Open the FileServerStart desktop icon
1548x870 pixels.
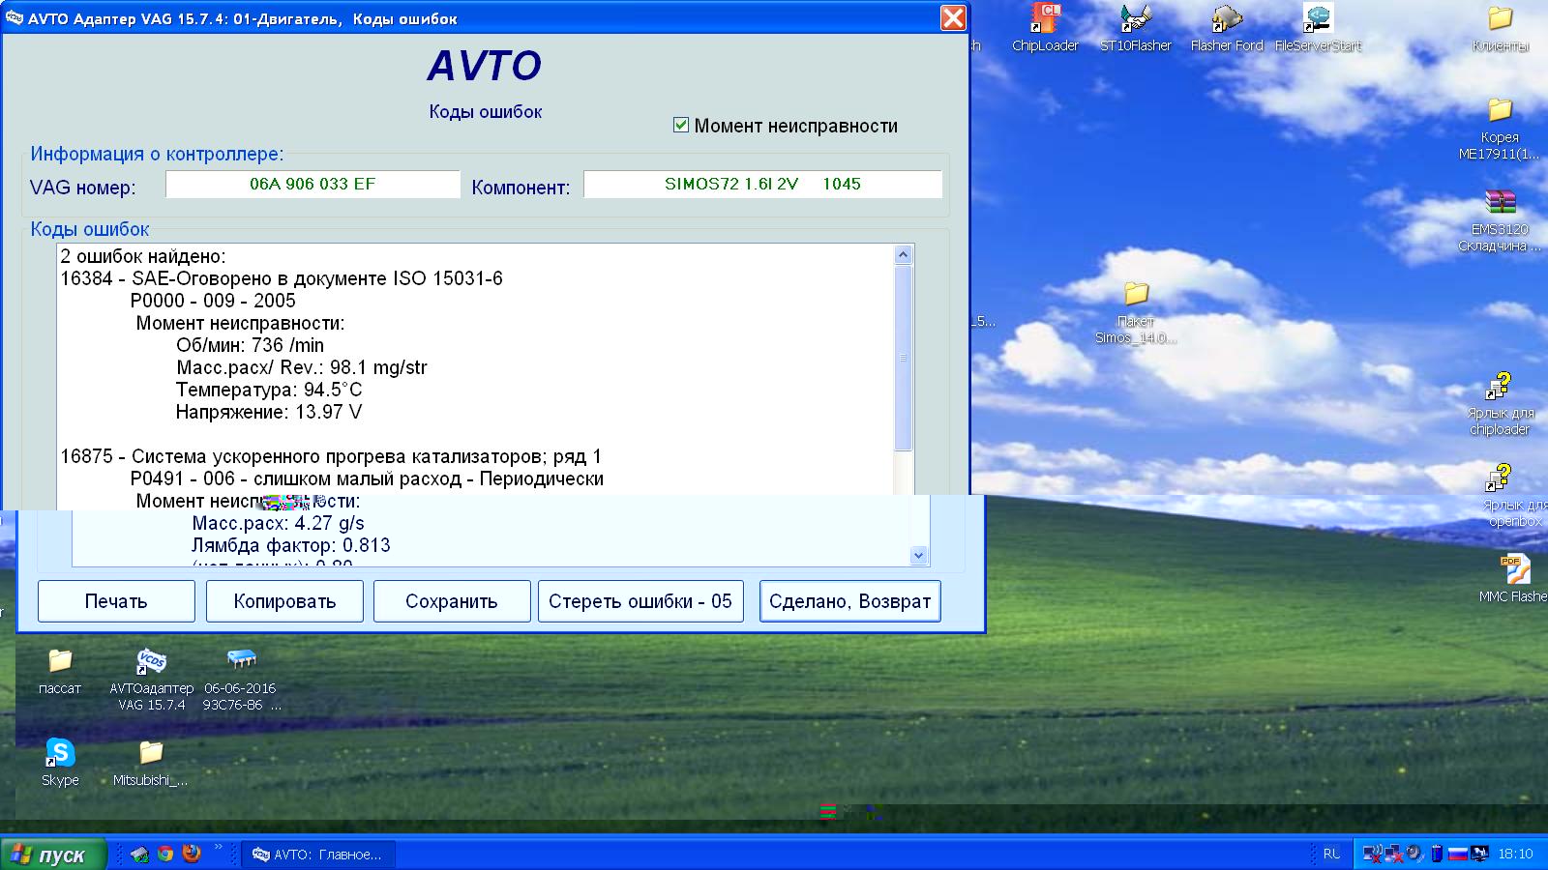[1317, 19]
